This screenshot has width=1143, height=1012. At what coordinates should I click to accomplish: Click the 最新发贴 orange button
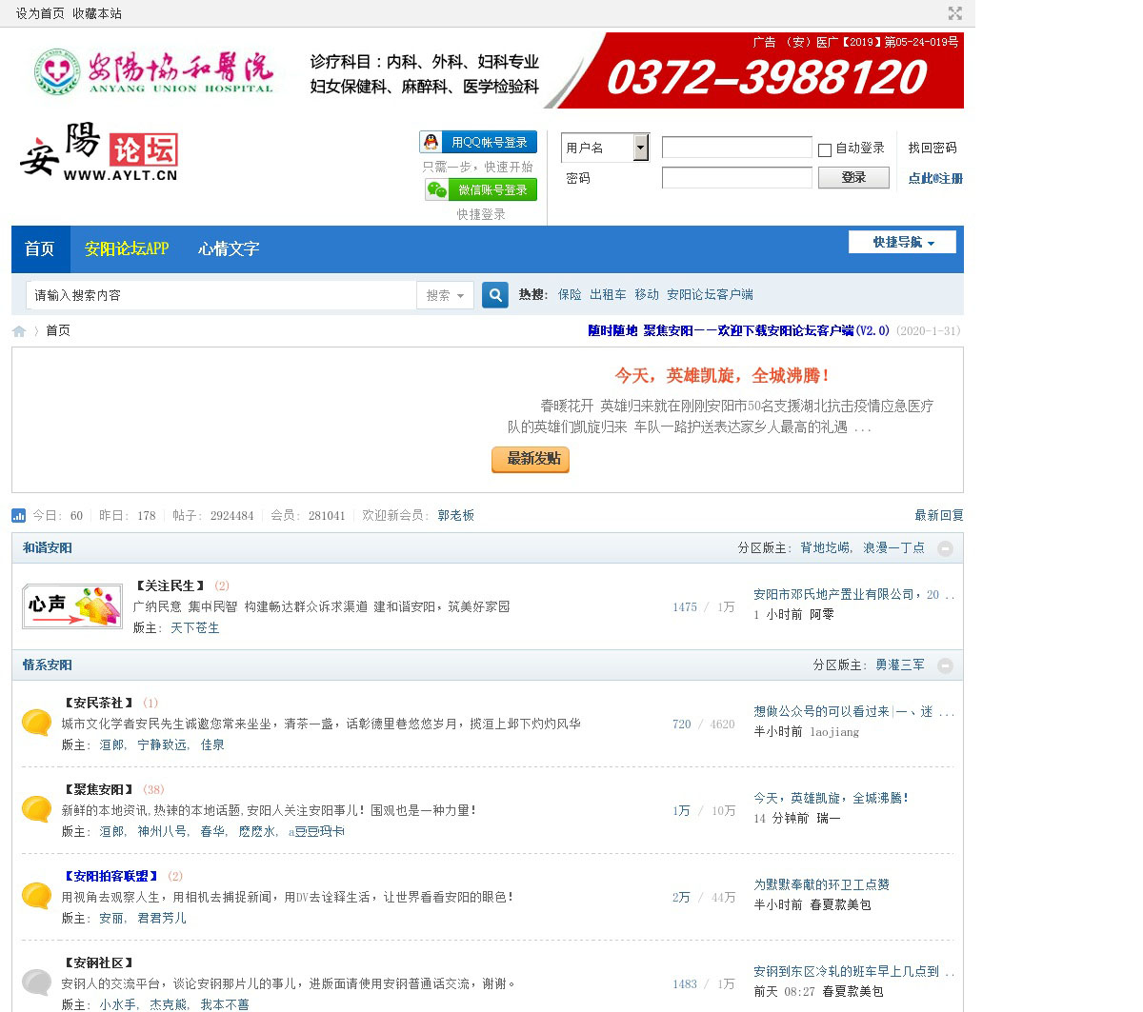pyautogui.click(x=531, y=459)
